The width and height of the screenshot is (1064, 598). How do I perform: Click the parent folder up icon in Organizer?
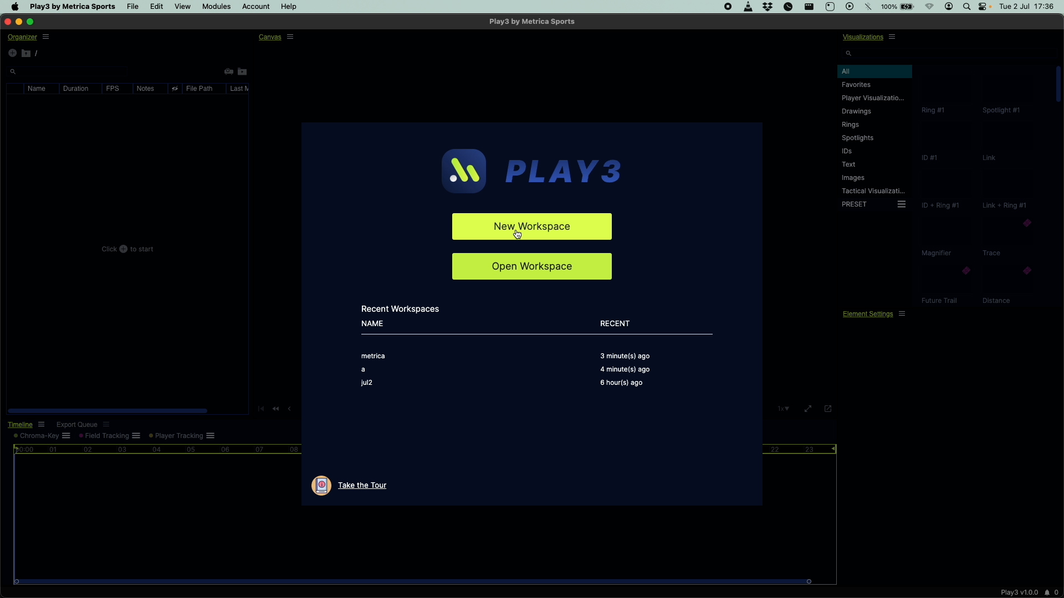click(x=26, y=53)
